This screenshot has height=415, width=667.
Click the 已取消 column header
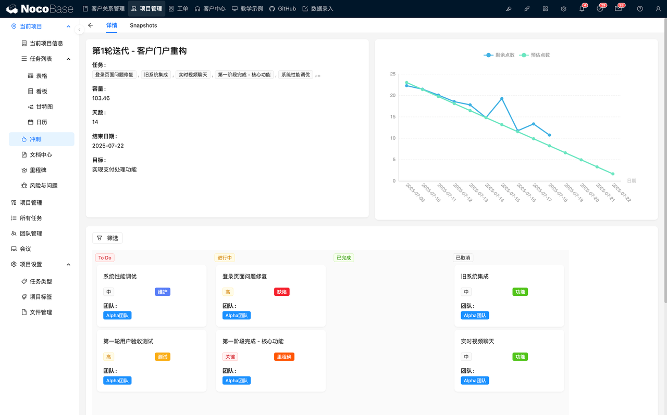tap(463, 257)
